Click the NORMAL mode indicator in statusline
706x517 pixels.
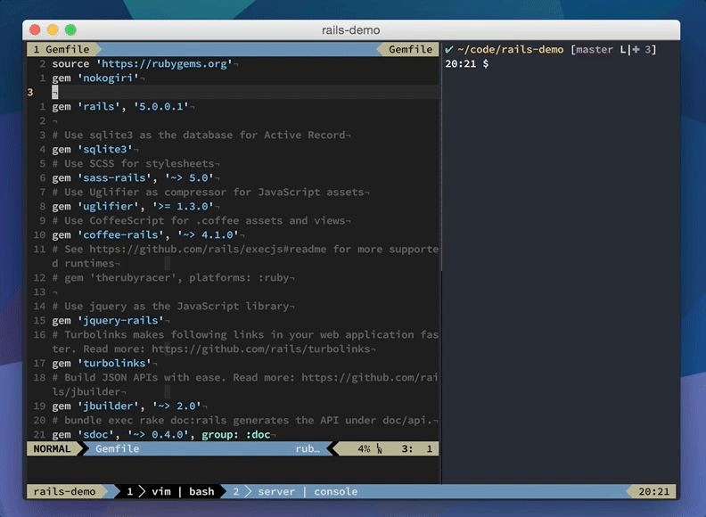52,448
